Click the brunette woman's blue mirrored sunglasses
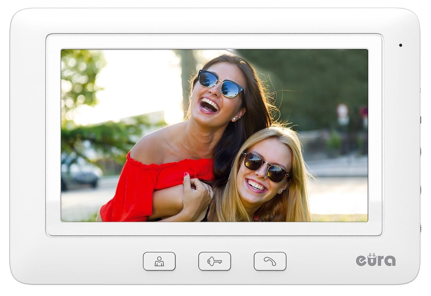This screenshot has width=431, height=296. coord(220,83)
